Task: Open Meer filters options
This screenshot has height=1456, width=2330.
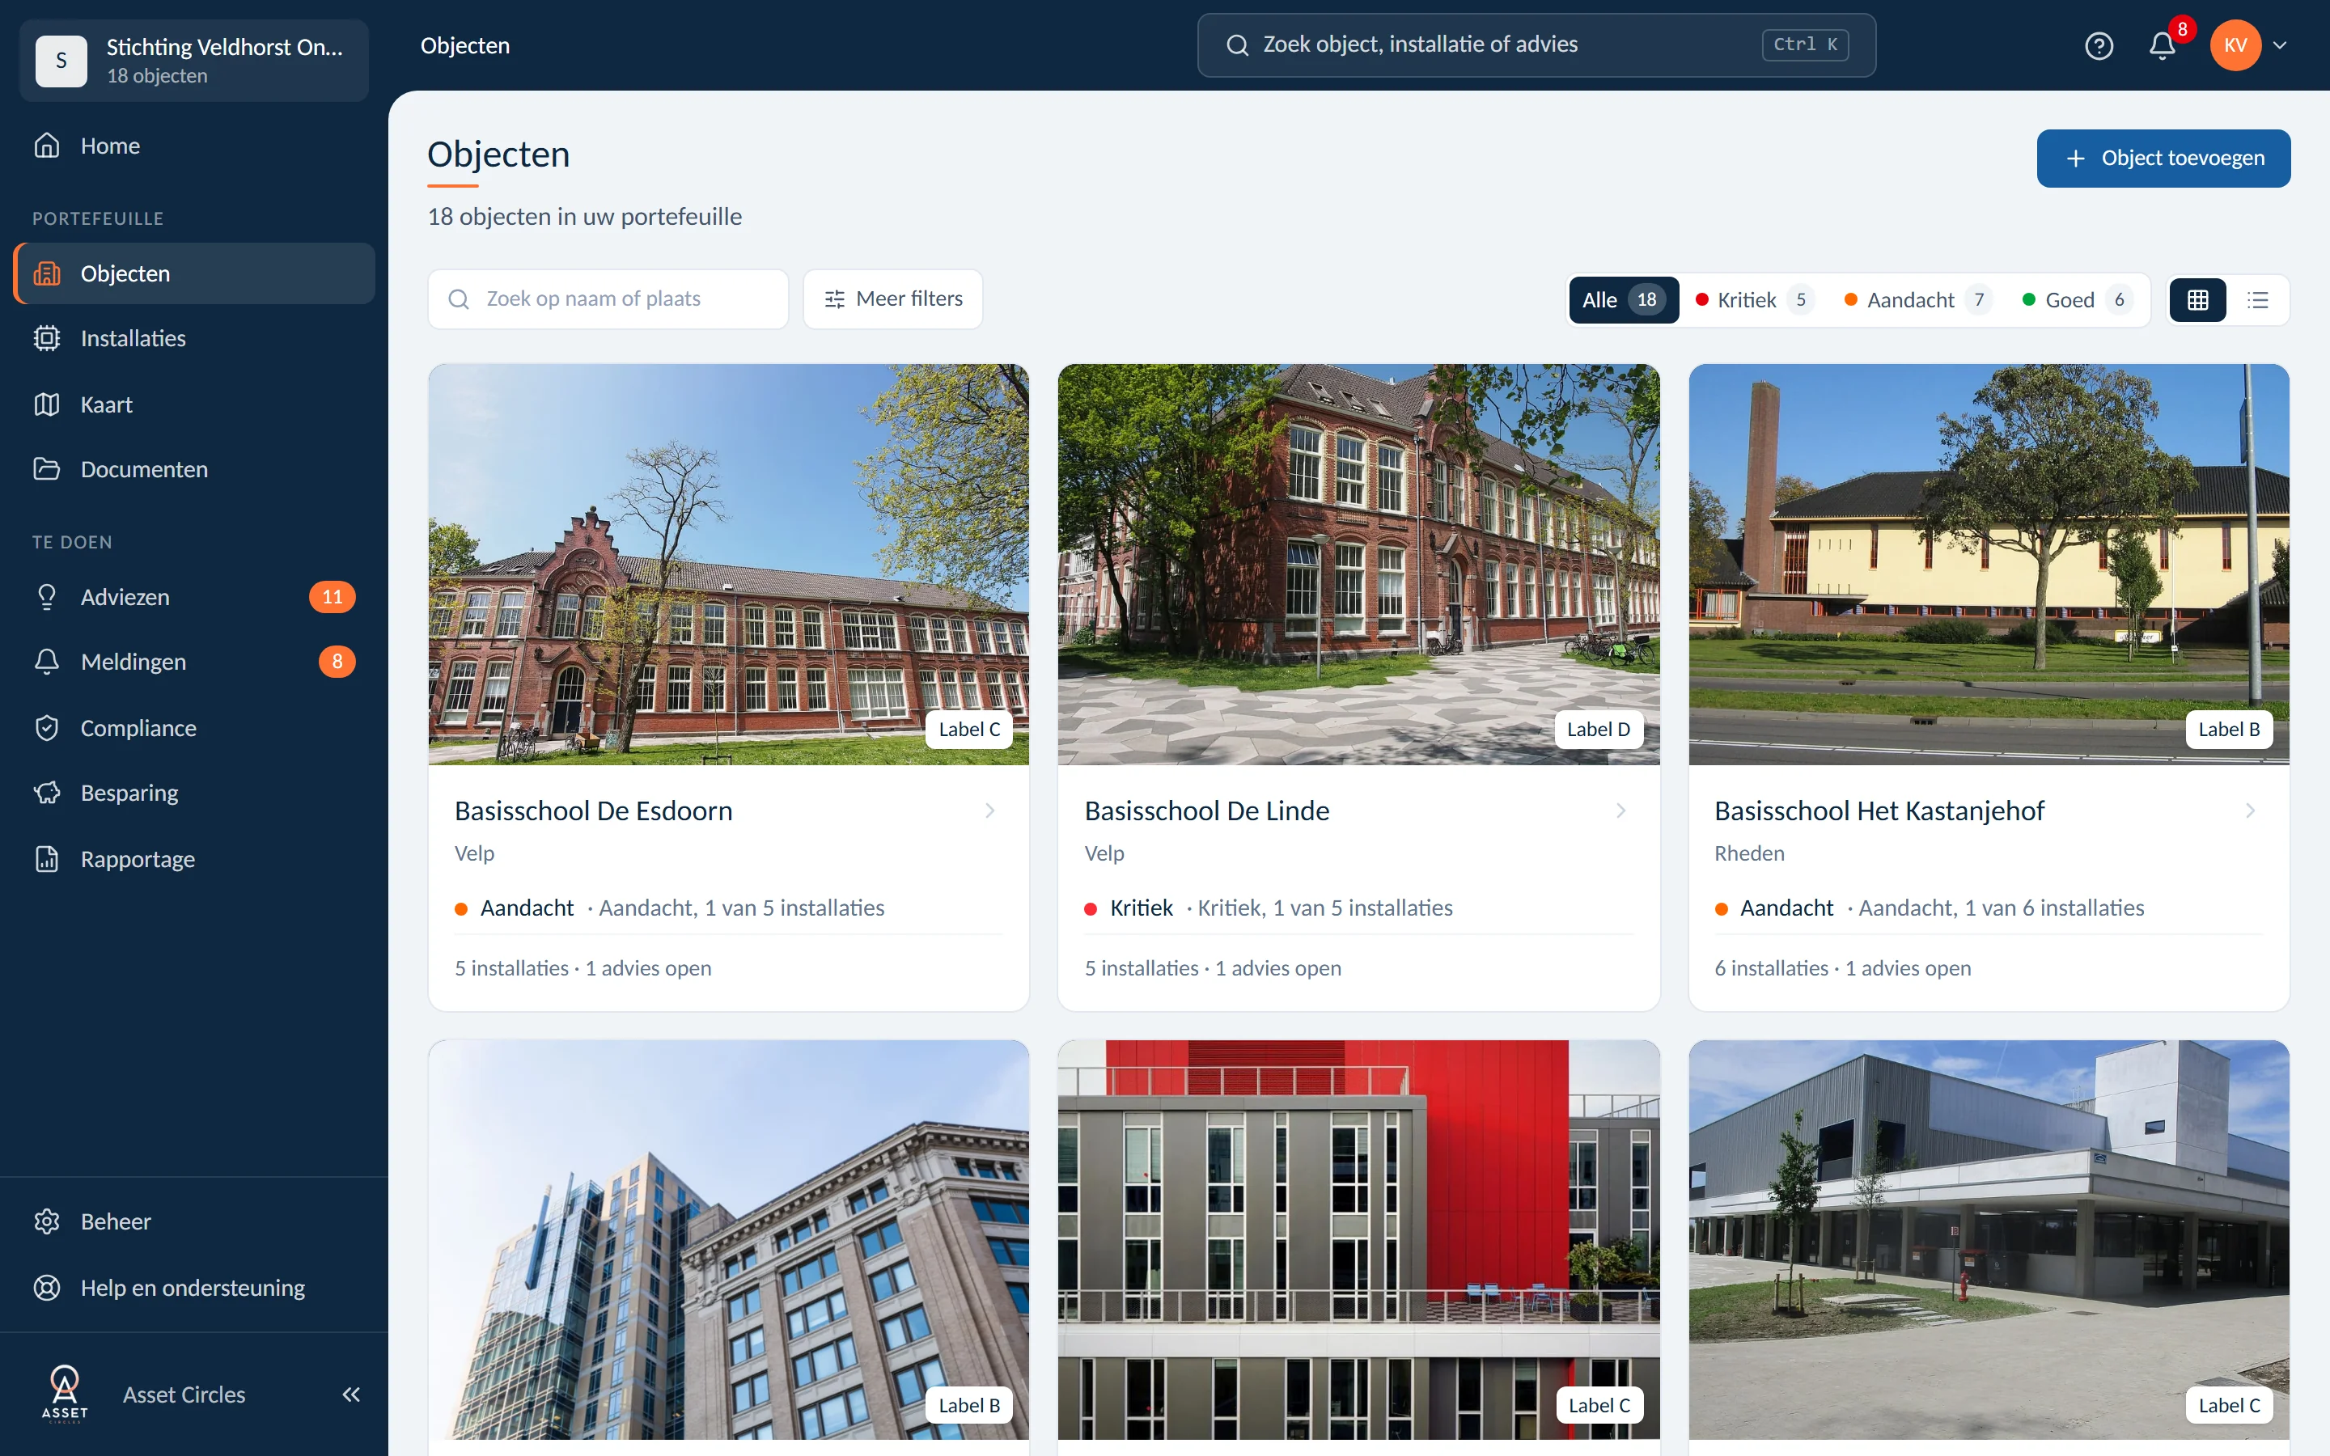Action: 892,298
